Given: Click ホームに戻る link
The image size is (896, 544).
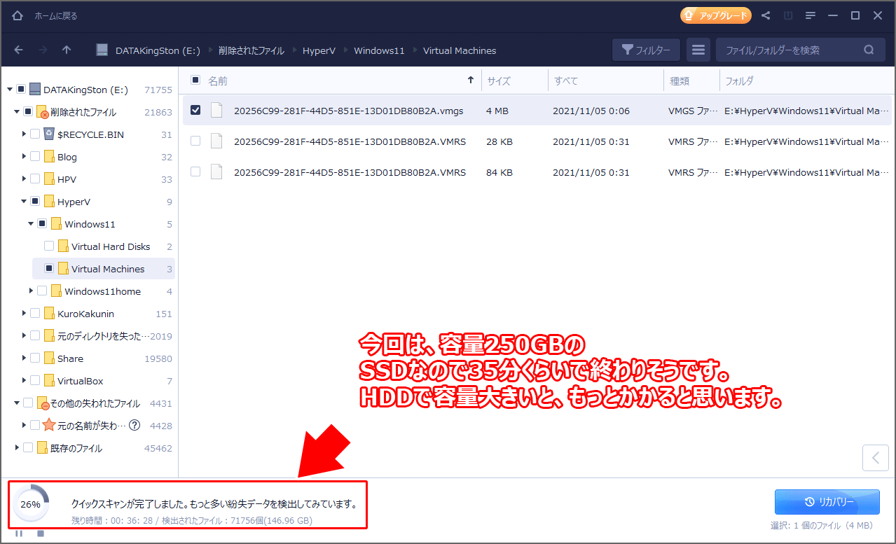Looking at the screenshot, I should [x=56, y=15].
